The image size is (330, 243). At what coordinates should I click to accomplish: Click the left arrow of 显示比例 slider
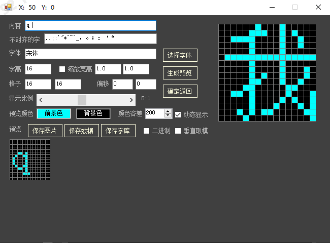point(41,100)
